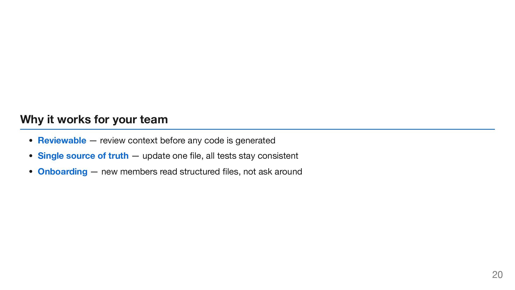Image resolution: width=515 pixels, height=290 pixels.
Task: Click the text "update one file, all tests"
Action: [x=189, y=156]
